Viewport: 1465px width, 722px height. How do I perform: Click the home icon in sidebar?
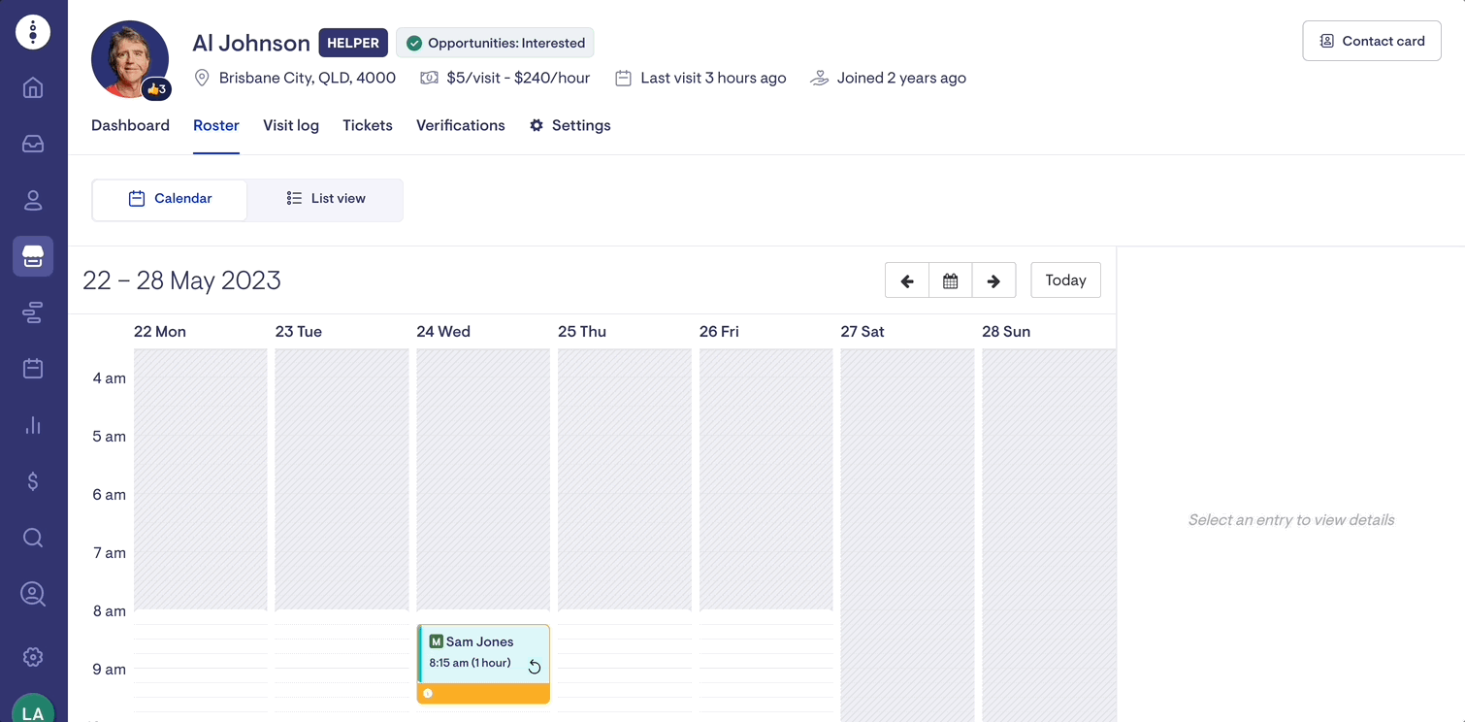(x=33, y=88)
